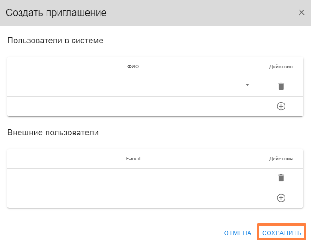
Task: Close the Создать приглашение dialog
Action: tap(301, 12)
